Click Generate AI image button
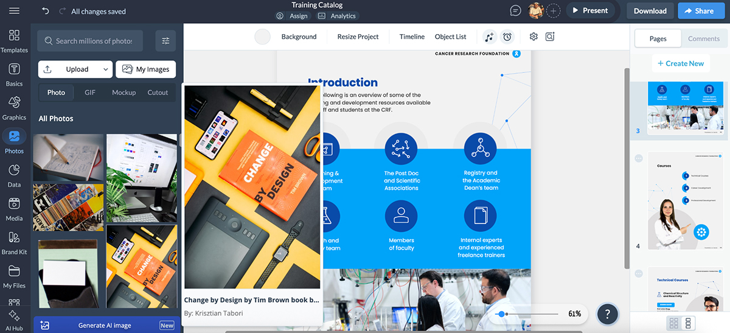 coord(105,325)
